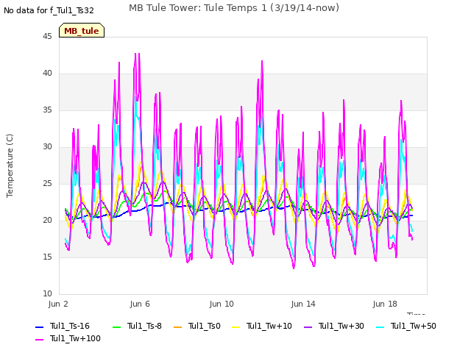
Task: Click the orange Tul1_Ts0 legend swatch
Action: click(x=178, y=327)
